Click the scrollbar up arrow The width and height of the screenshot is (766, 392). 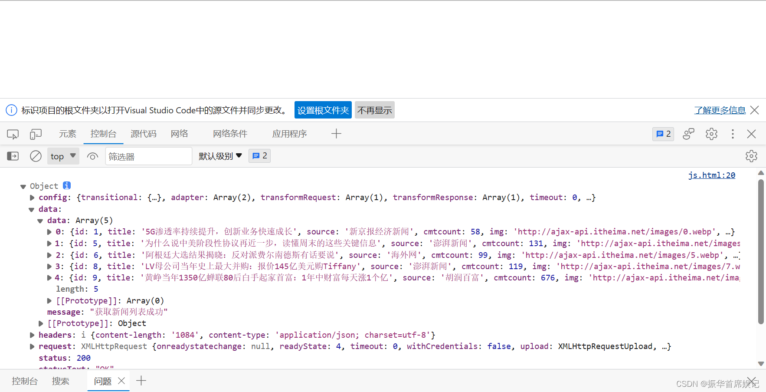point(761,173)
